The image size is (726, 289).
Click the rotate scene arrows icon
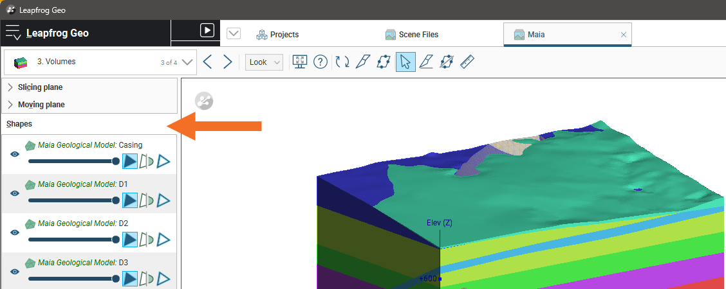pos(342,62)
